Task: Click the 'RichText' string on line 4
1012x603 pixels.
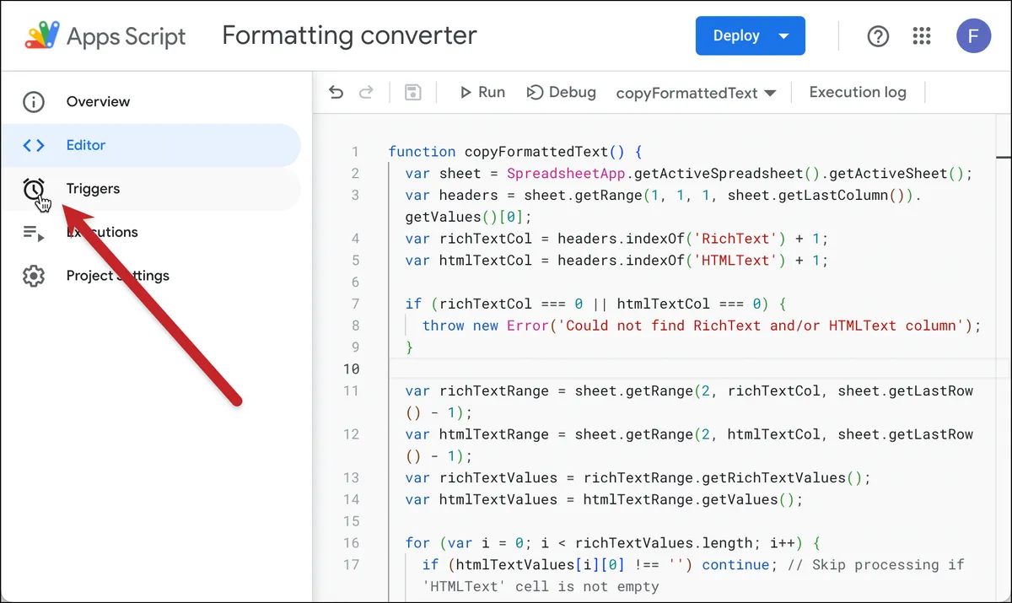Action: click(735, 239)
